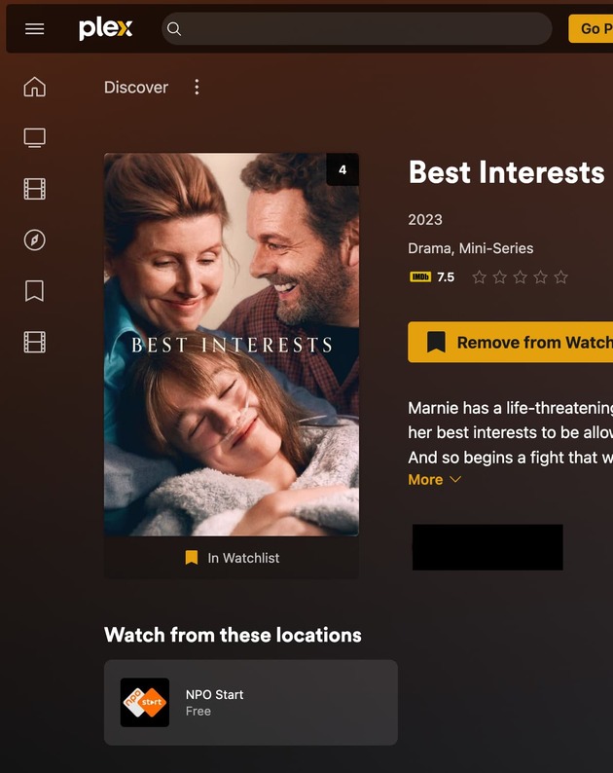Screen dimensions: 613x773
Task: Toggle In Watchlist under poster
Action: [232, 558]
